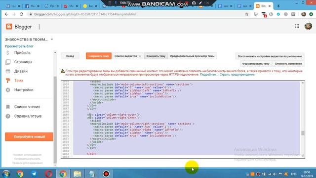Open a new browser tab

click(278, 6)
